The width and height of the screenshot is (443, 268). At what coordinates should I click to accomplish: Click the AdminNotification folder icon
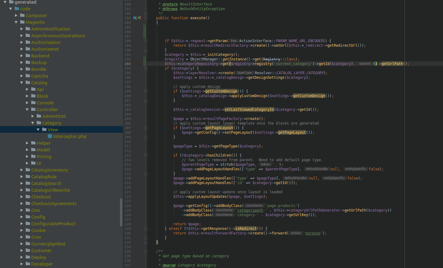[28, 29]
